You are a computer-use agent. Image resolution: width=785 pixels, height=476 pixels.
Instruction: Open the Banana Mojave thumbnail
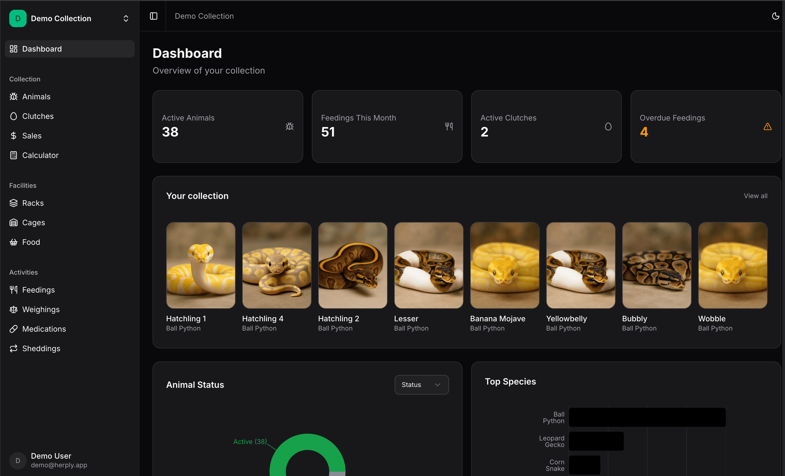tap(505, 265)
